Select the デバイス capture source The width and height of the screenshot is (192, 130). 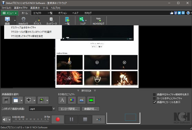(x=38, y=21)
